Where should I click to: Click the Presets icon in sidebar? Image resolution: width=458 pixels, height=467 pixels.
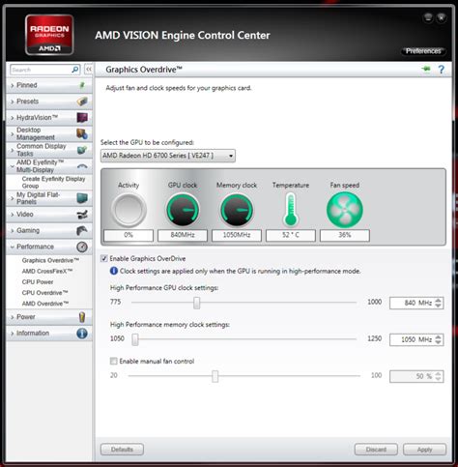click(x=82, y=102)
